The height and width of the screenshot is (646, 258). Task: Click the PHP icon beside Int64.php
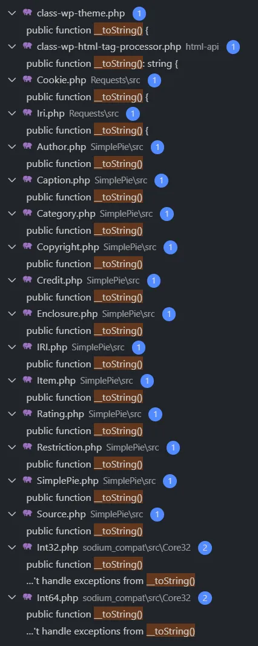tap(27, 597)
